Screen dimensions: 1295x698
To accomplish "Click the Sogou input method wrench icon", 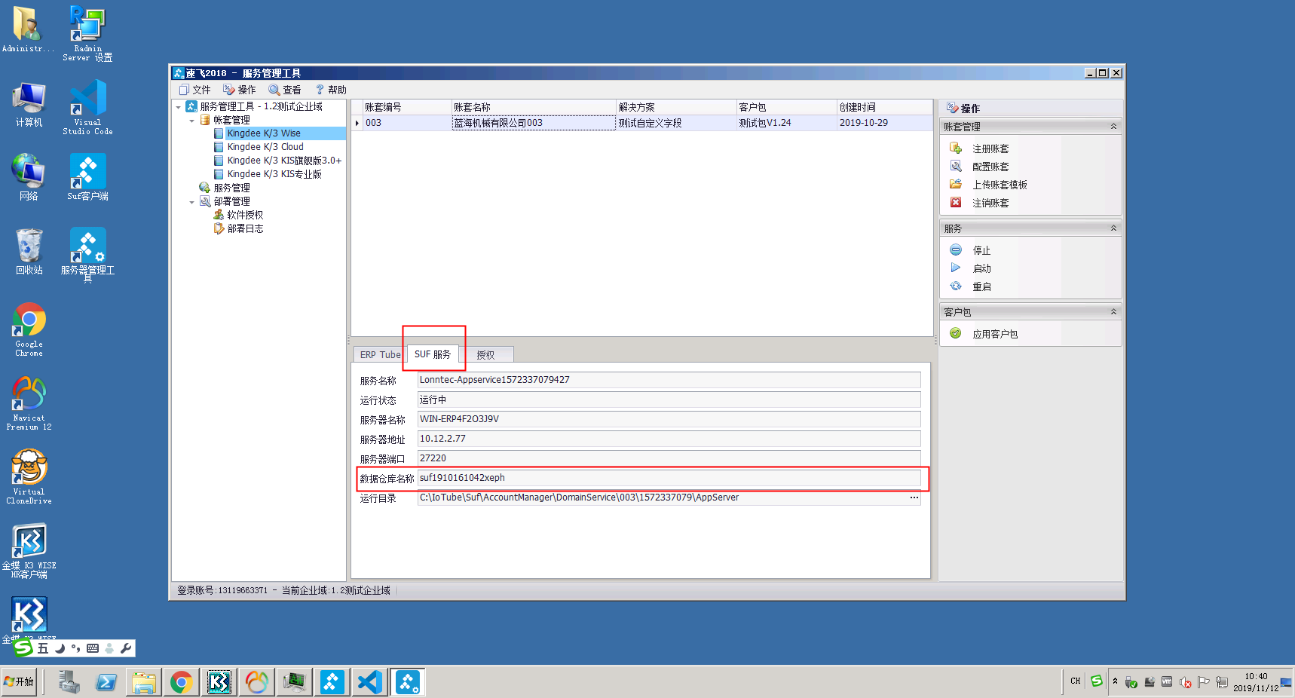I will tap(126, 648).
